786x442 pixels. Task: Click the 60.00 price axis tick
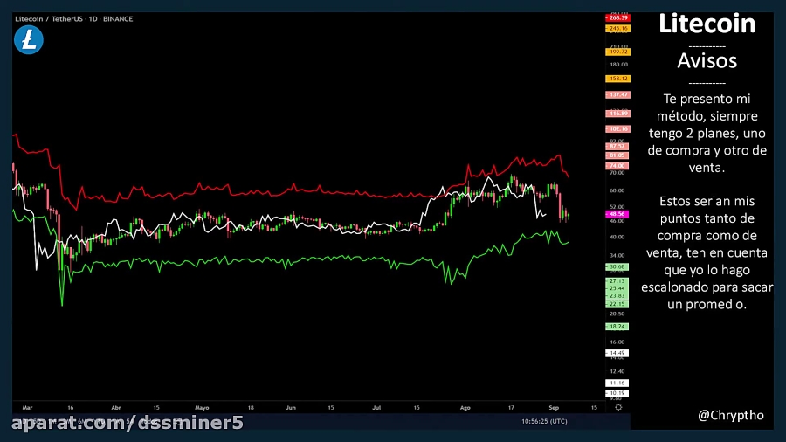pos(617,191)
